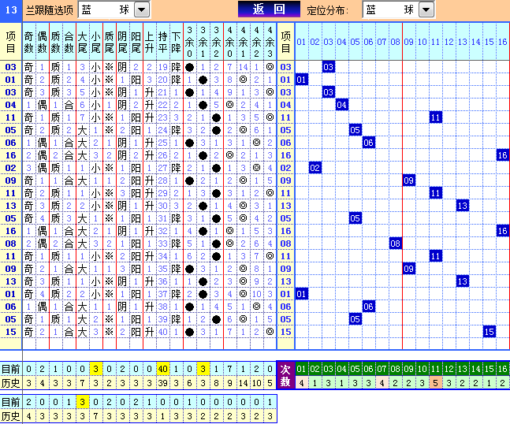Click the 定位分布: label
510x424 pixels.
(327, 10)
